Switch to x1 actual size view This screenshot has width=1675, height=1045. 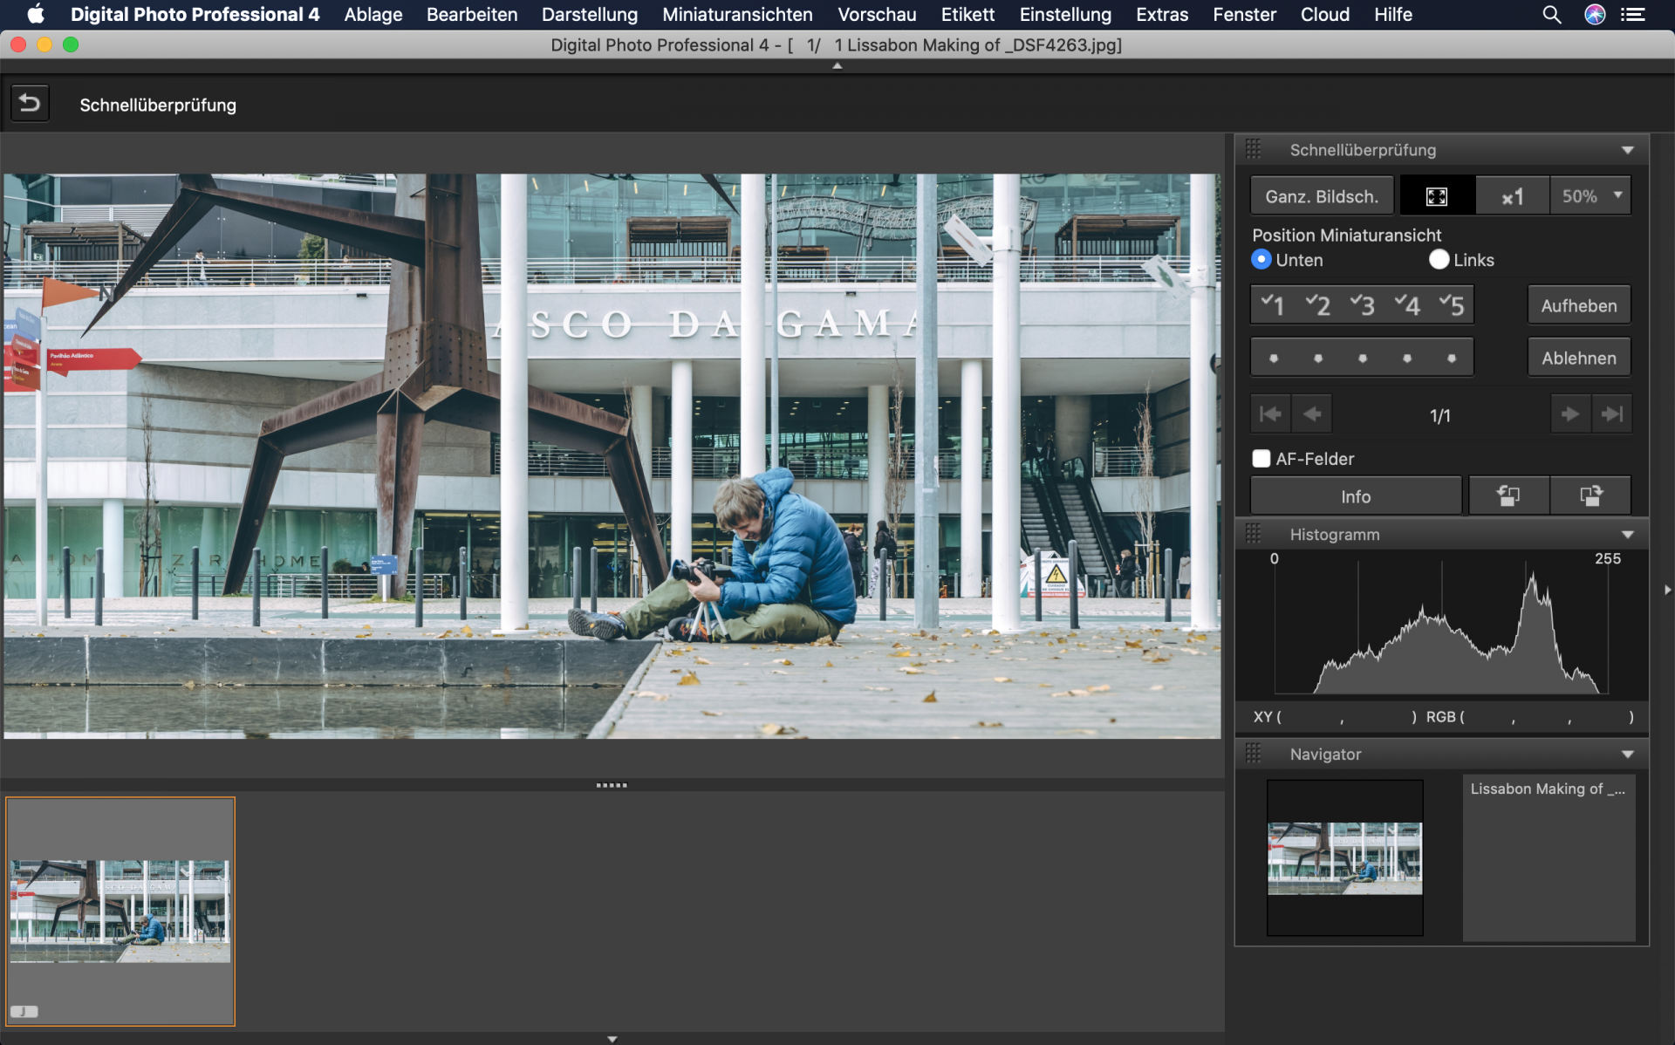coord(1512,196)
